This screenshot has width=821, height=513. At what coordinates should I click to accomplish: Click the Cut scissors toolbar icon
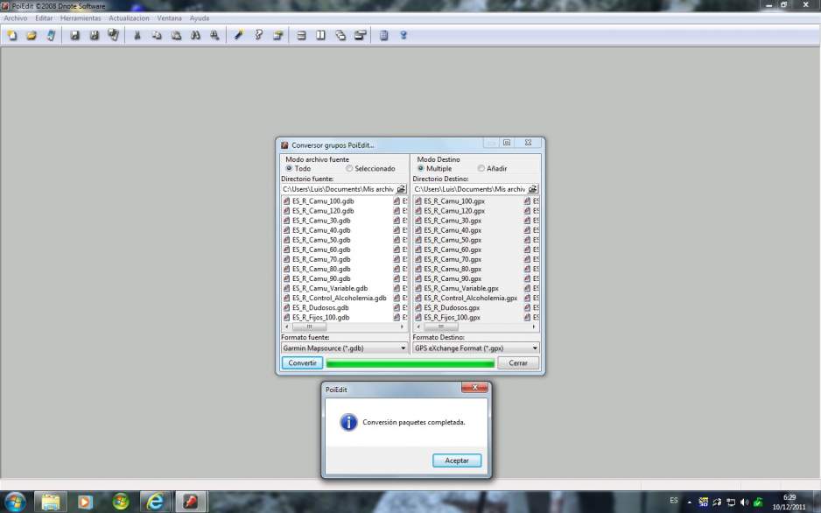coord(137,36)
